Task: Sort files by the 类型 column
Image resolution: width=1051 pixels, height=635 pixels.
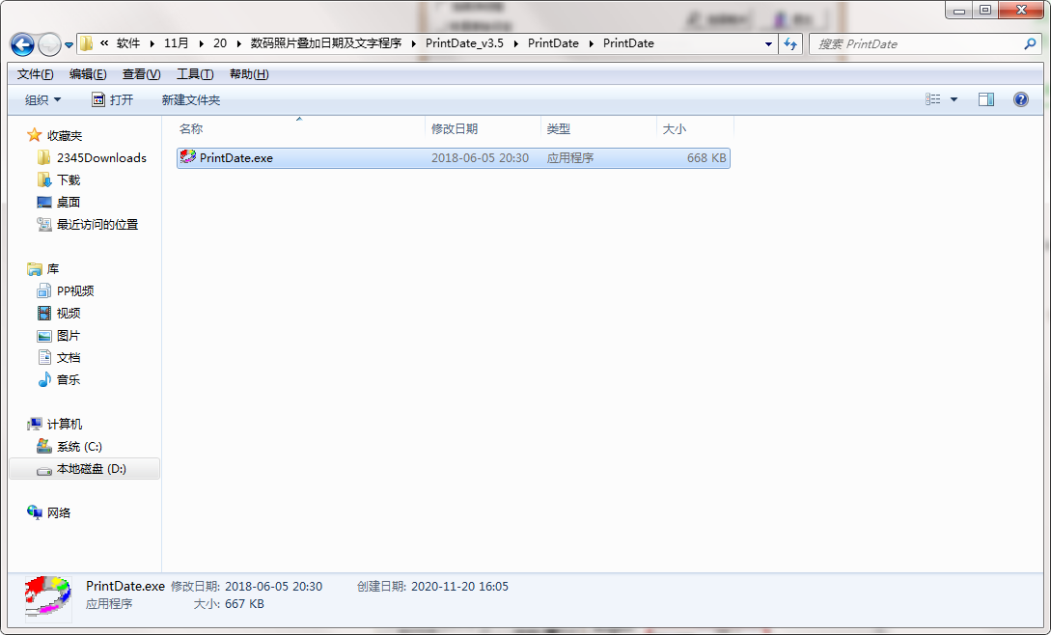Action: (x=598, y=128)
